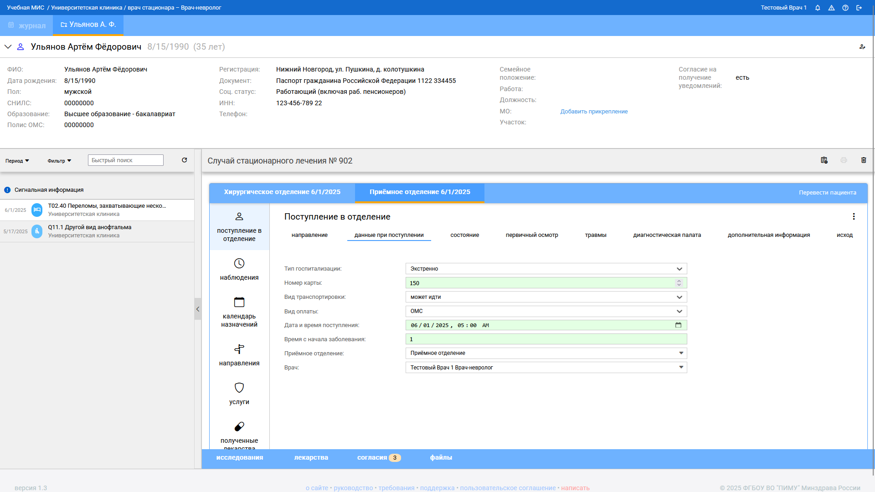The width and height of the screenshot is (875, 492).
Task: Click the edit patient icon at right
Action: tap(862, 46)
